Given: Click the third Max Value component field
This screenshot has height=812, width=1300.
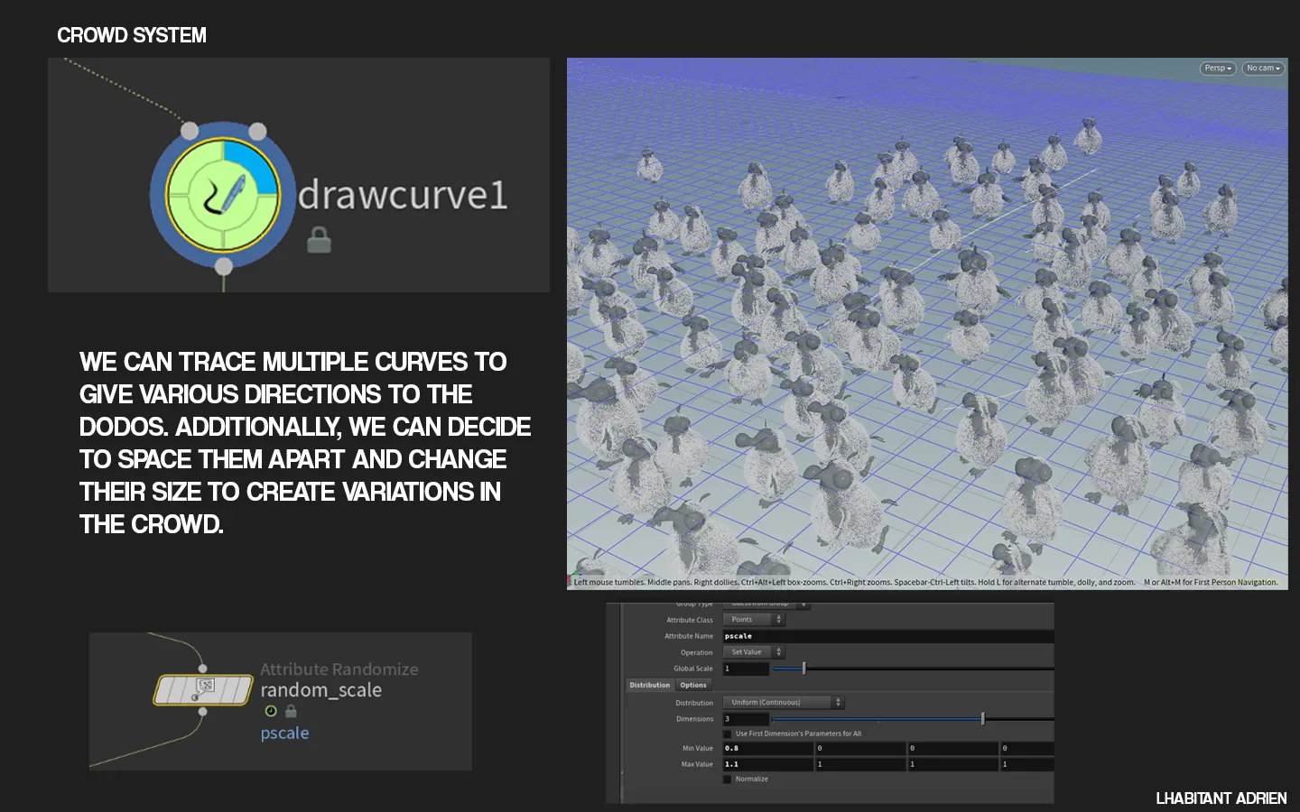Looking at the screenshot, I should [x=953, y=764].
